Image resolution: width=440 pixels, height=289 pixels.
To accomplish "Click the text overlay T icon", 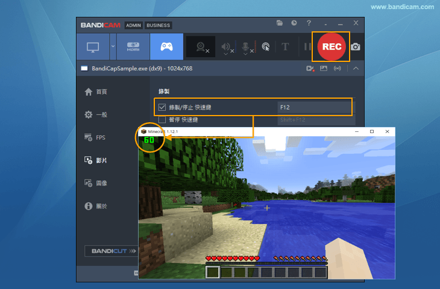I will point(286,47).
